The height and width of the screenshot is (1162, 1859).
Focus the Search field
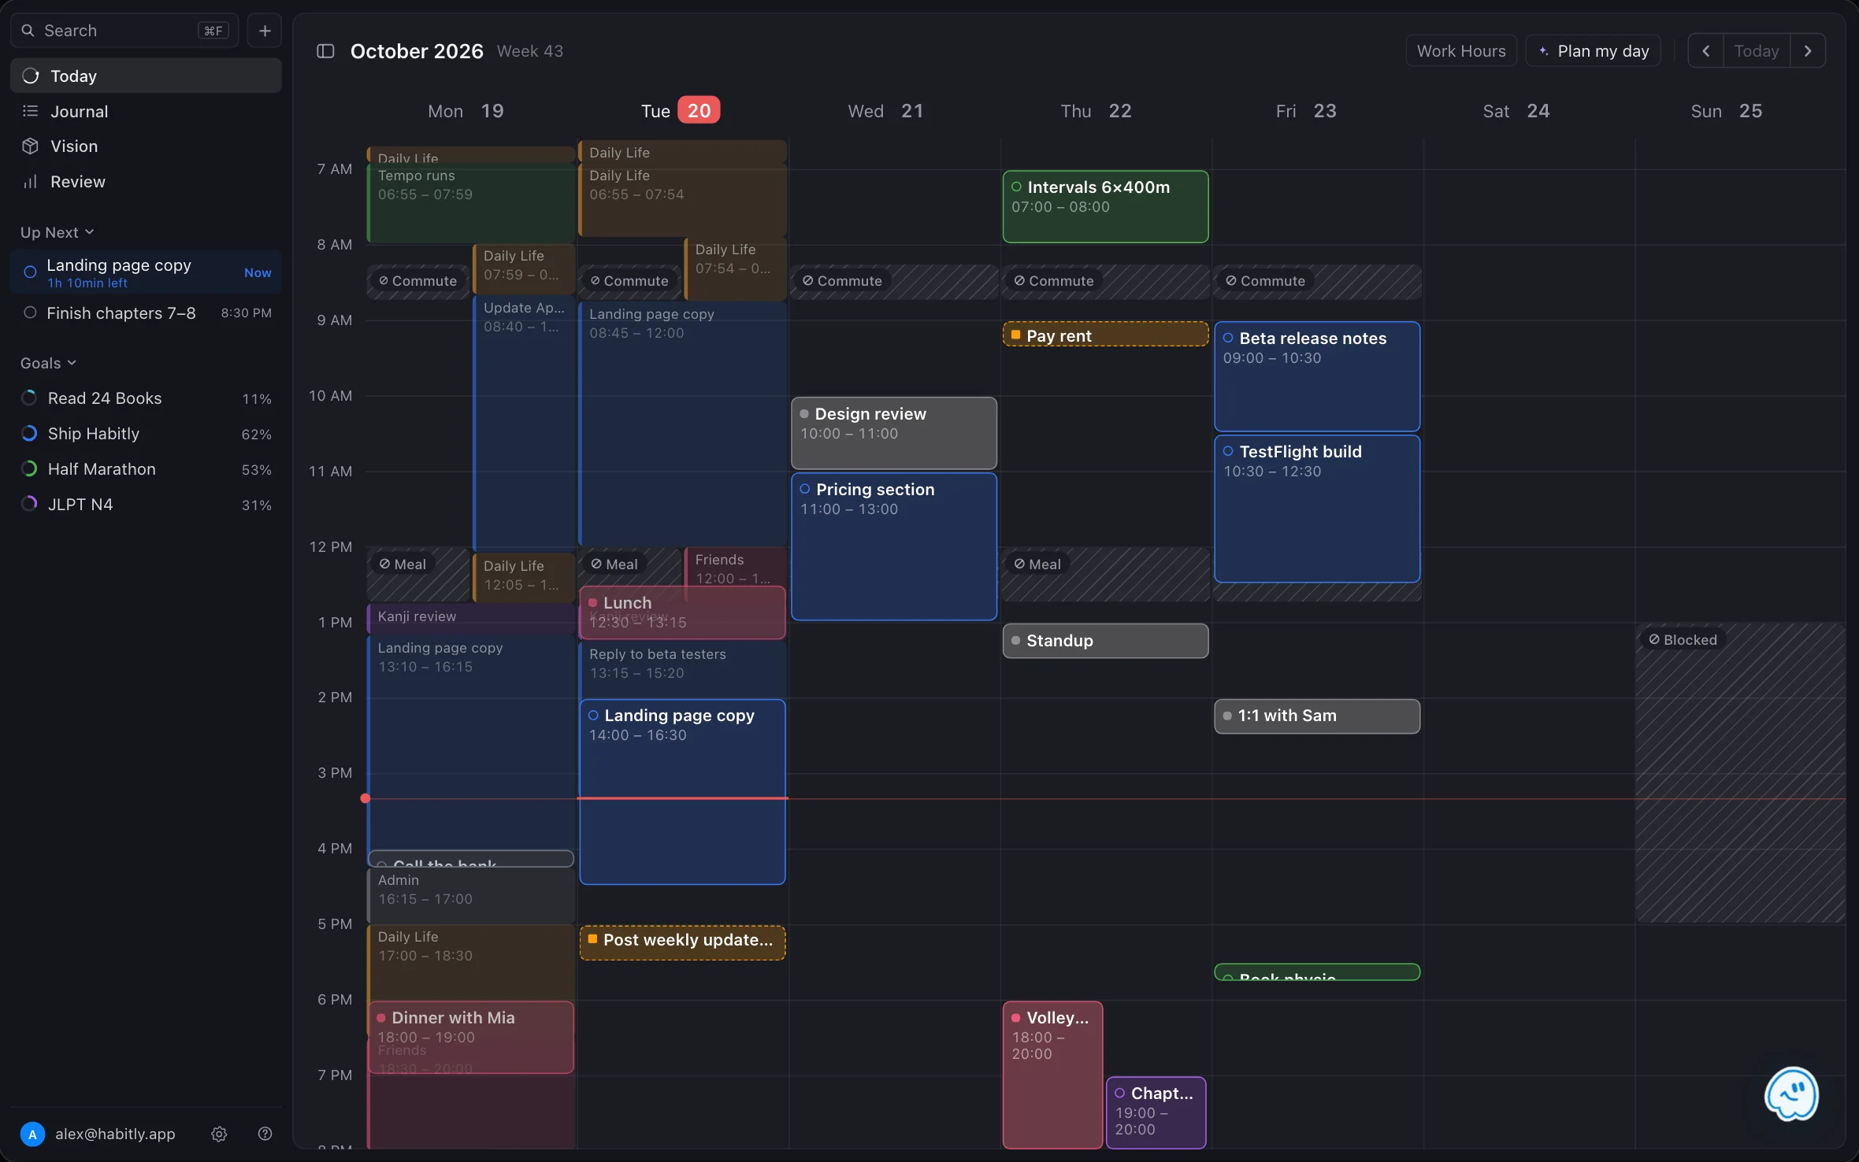(124, 31)
